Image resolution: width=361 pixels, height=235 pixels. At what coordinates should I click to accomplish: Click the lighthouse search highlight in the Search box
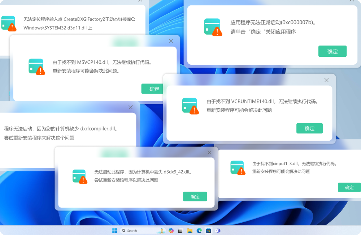(162, 230)
